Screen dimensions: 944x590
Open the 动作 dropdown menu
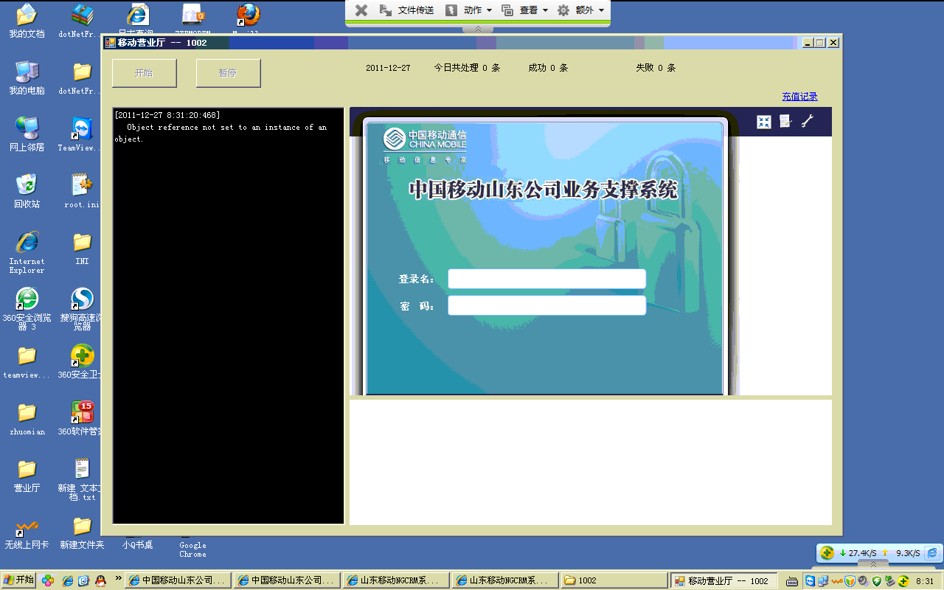tap(469, 10)
